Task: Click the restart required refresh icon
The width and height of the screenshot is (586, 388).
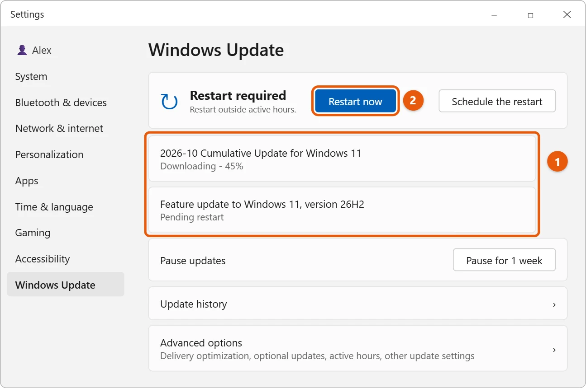Action: point(170,102)
